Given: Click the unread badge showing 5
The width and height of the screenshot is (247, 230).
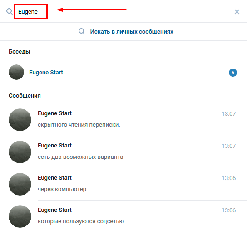Looking at the screenshot, I should 232,73.
